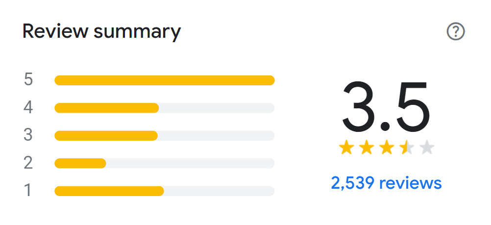491x225 pixels.
Task: Click the large 3.5 average rating
Action: pos(386,106)
